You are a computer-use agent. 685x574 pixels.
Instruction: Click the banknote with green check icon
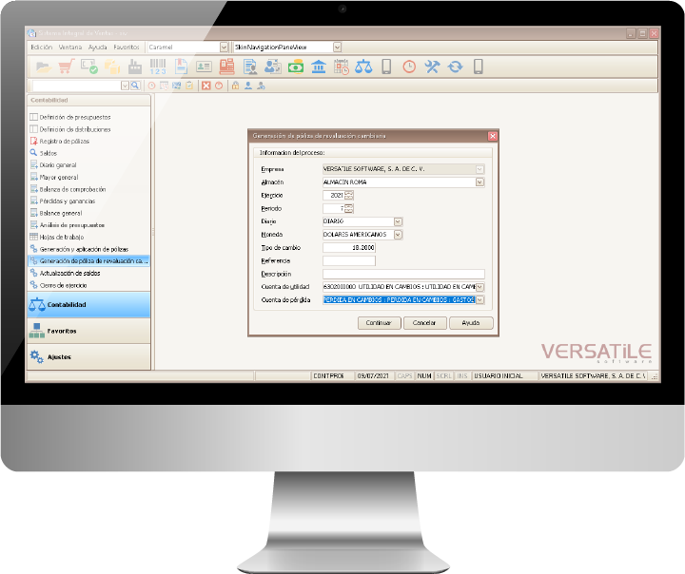tap(89, 67)
